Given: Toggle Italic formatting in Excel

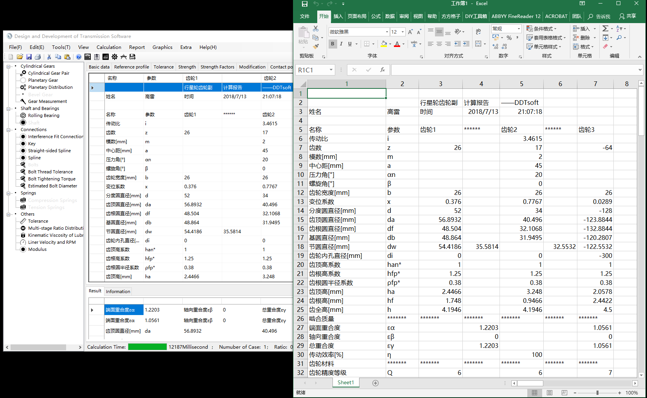Looking at the screenshot, I should click(341, 44).
